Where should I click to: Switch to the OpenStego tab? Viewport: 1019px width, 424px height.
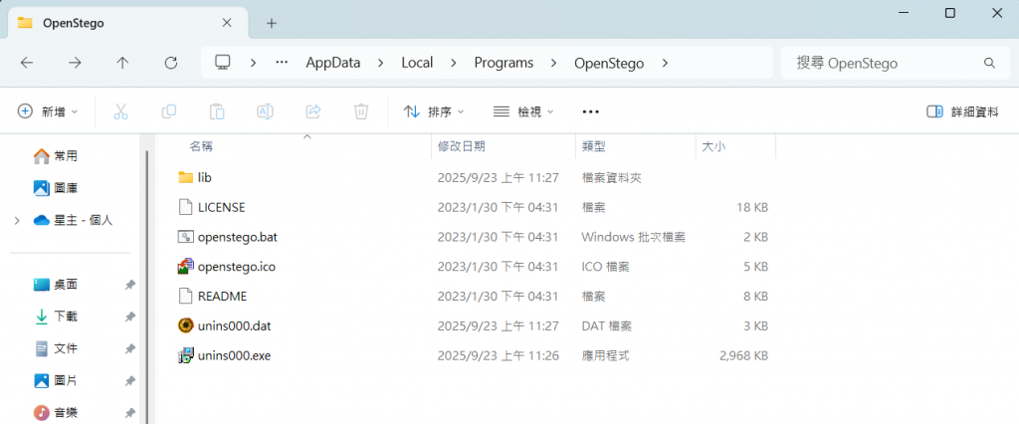pyautogui.click(x=127, y=23)
